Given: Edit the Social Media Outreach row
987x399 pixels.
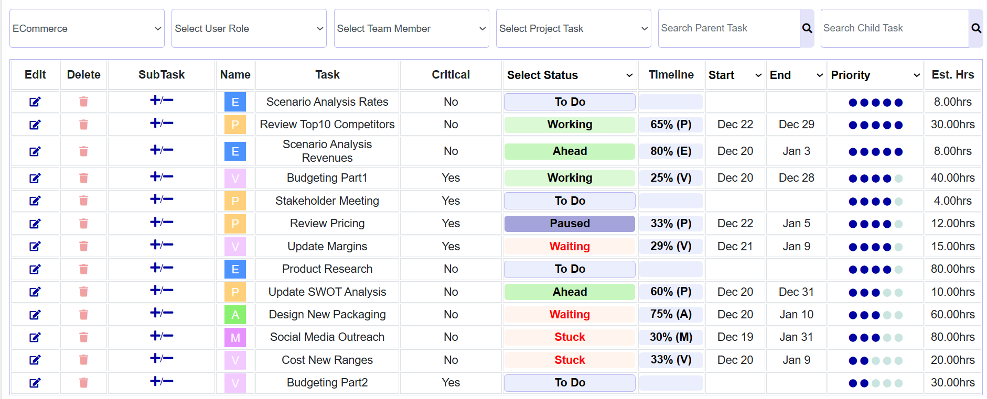Looking at the screenshot, I should coord(35,337).
